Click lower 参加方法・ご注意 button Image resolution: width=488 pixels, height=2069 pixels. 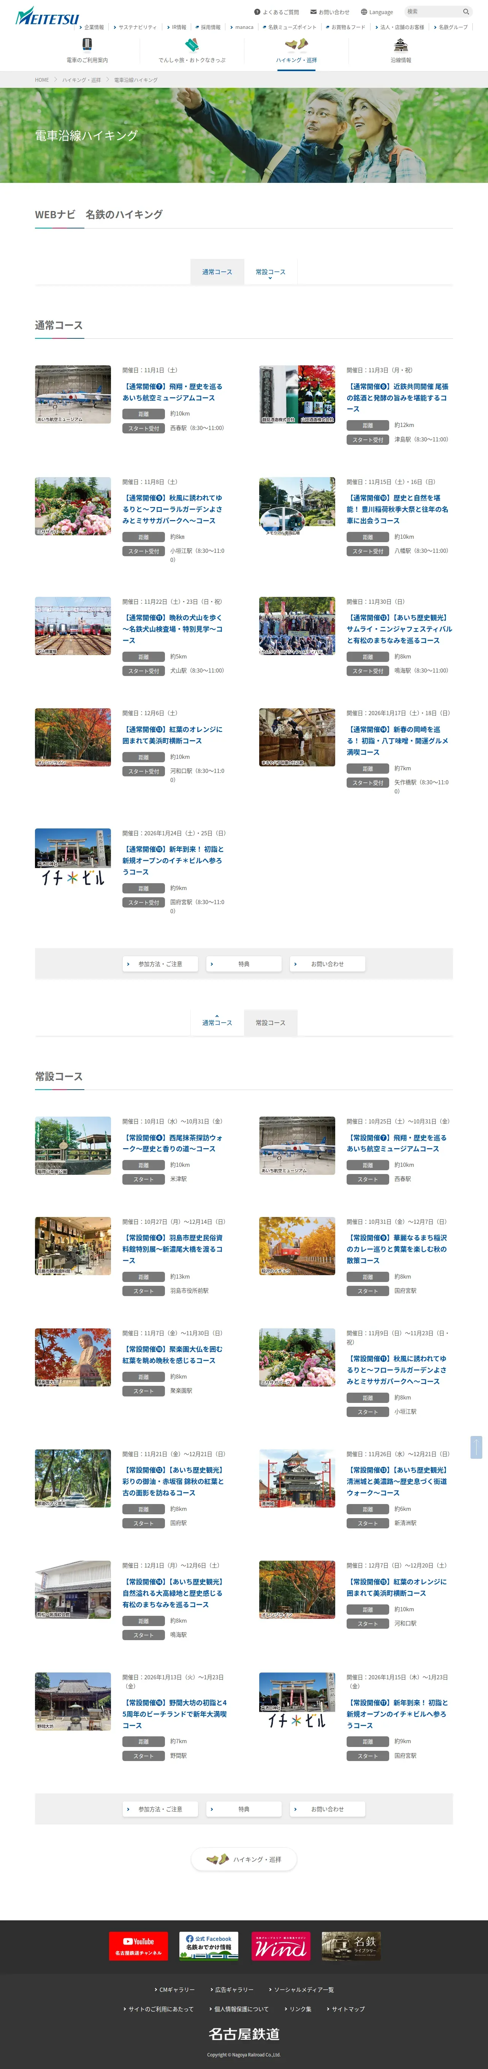(x=160, y=1809)
